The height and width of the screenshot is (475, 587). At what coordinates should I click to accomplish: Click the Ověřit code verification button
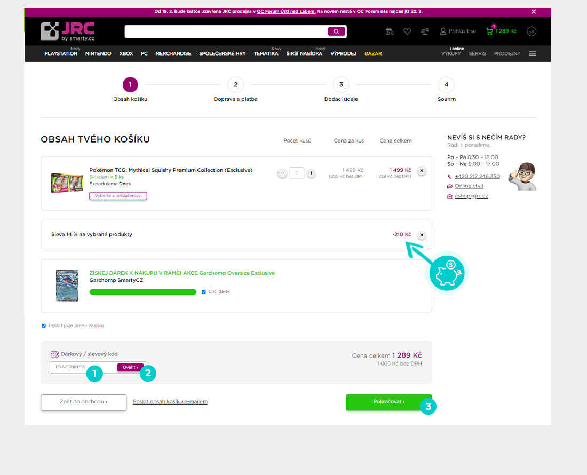coord(130,368)
